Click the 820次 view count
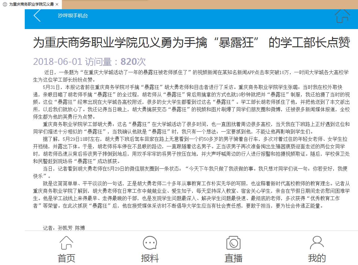 pyautogui.click(x=133, y=62)
